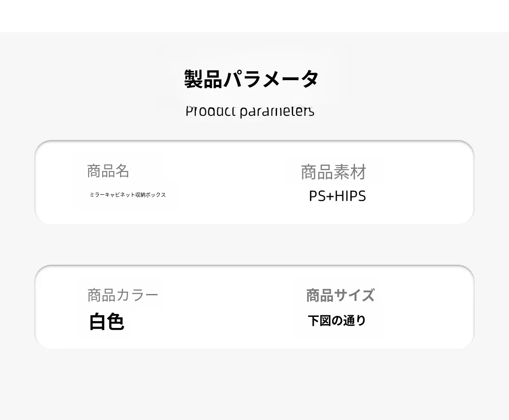This screenshot has height=420, width=509.
Task: Click the 白 character in the color value
Action: coord(97,322)
